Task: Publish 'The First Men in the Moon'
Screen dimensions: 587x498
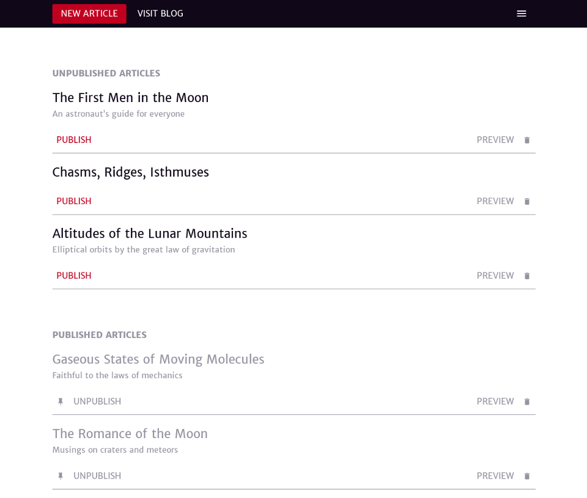Action: tap(74, 140)
